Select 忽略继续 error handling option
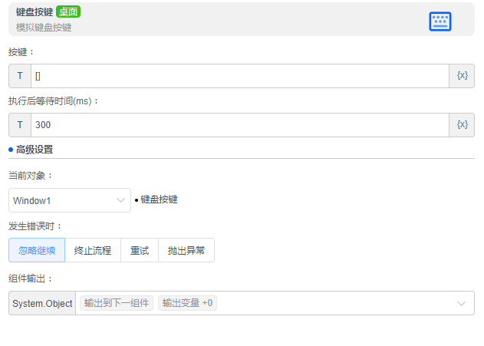 37,250
